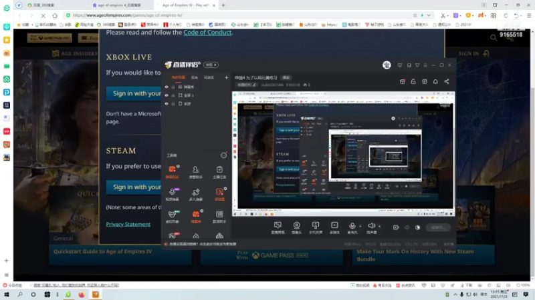Click the record video camera icon

396,227
